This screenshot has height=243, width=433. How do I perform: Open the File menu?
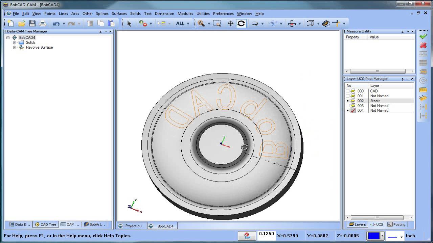[16, 13]
